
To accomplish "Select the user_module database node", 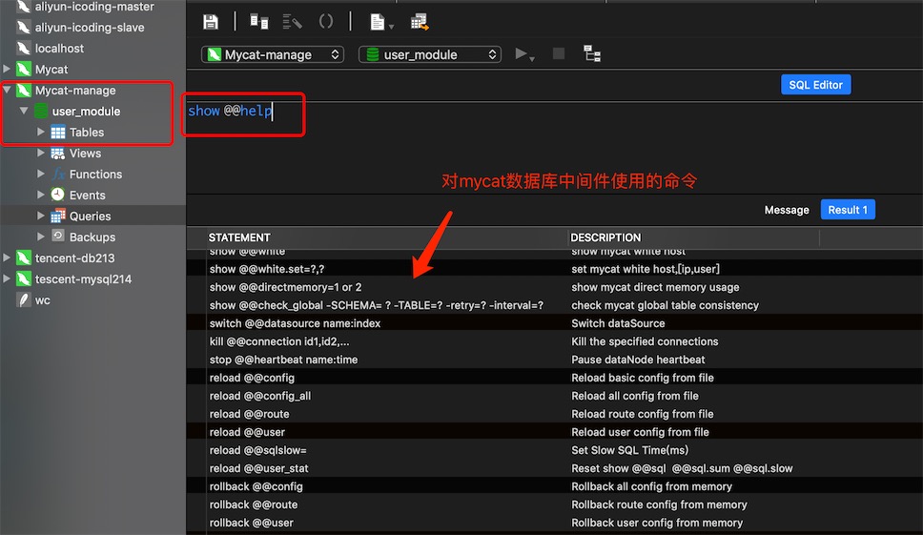I will (86, 112).
